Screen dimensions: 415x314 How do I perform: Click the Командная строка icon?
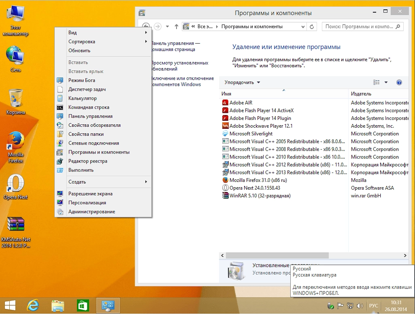60,107
